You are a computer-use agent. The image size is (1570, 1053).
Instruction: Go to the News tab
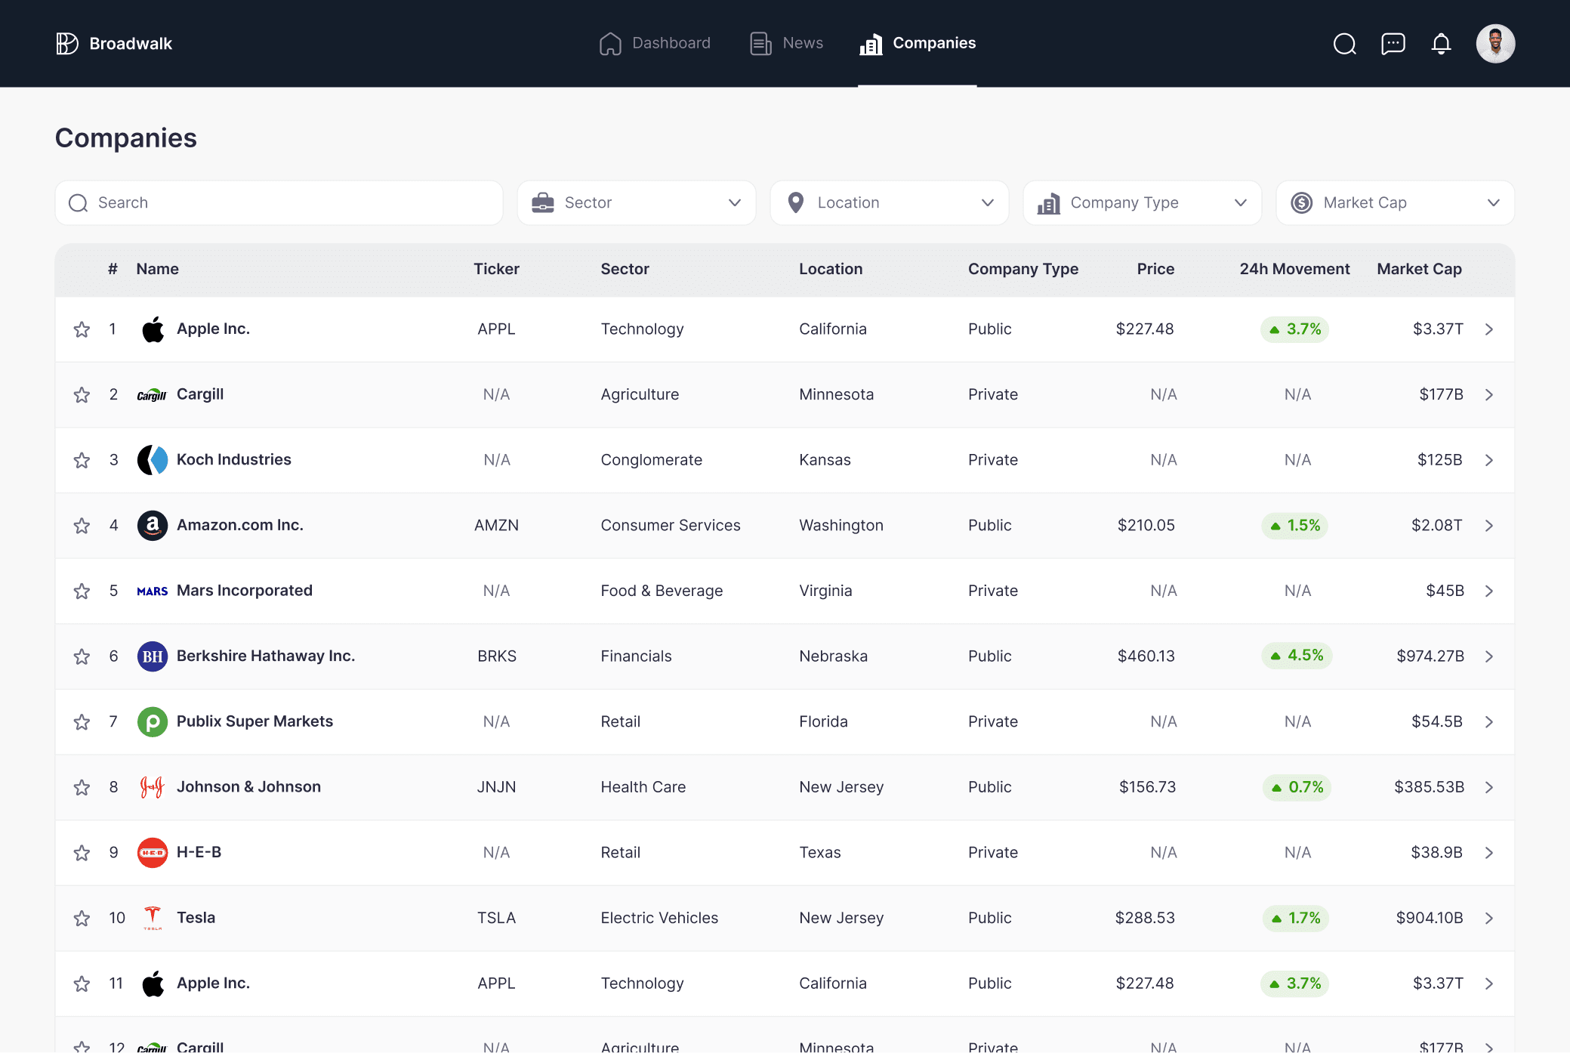[x=786, y=43]
